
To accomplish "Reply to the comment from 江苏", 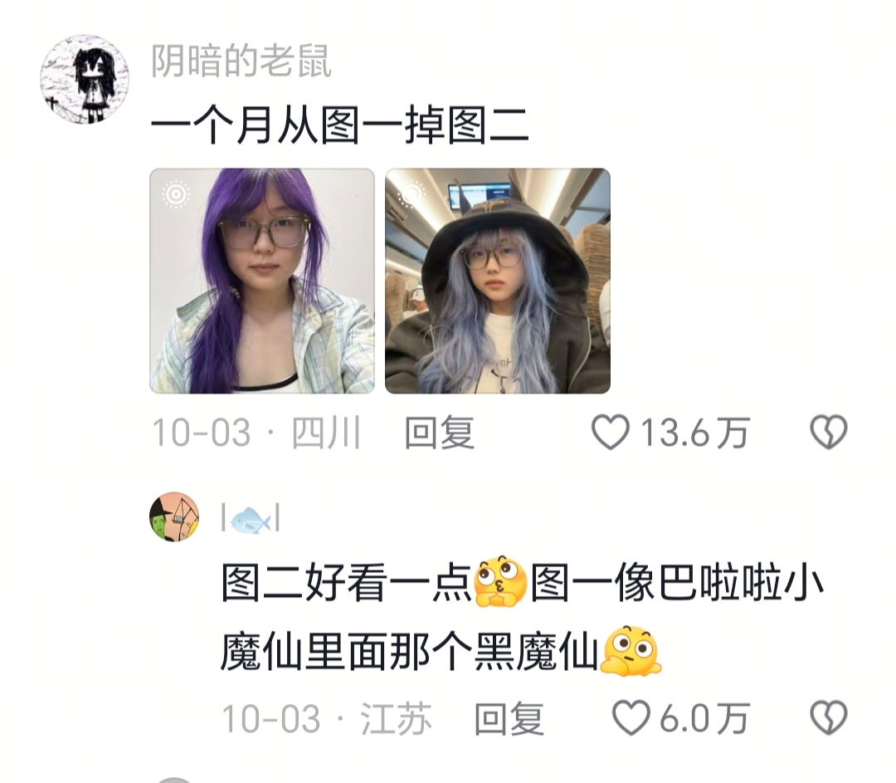I will click(509, 719).
